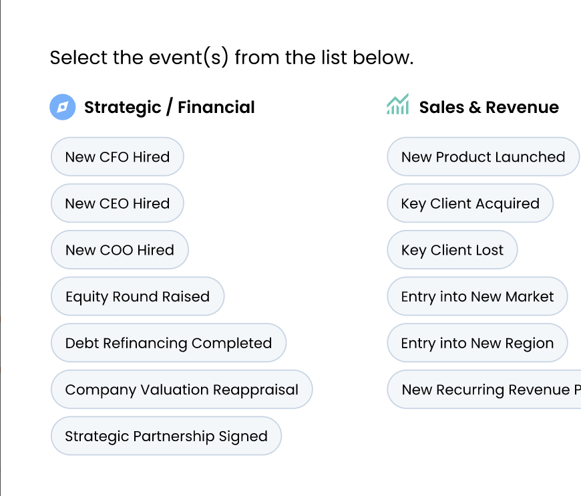Click the Sales & Revenue chart icon

397,105
